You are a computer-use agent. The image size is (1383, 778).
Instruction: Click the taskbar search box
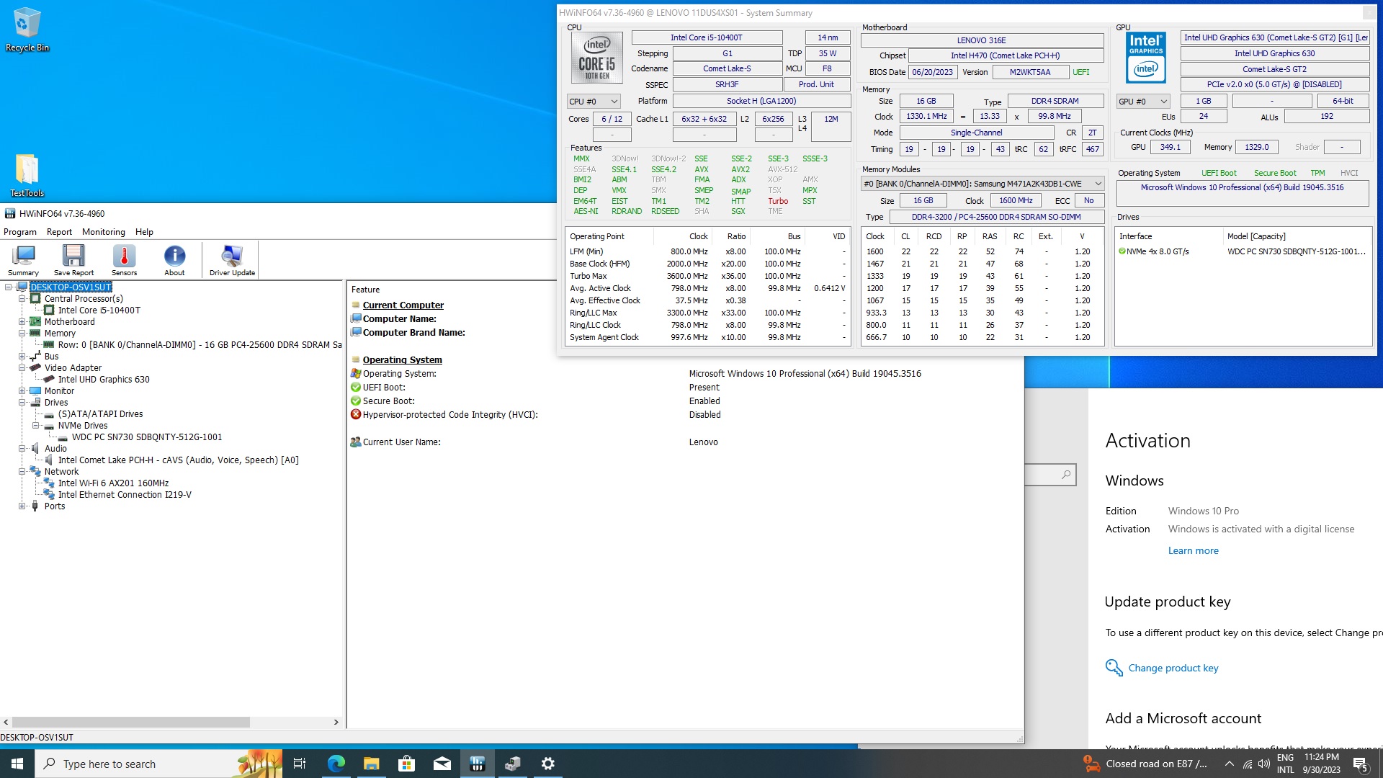coord(158,764)
